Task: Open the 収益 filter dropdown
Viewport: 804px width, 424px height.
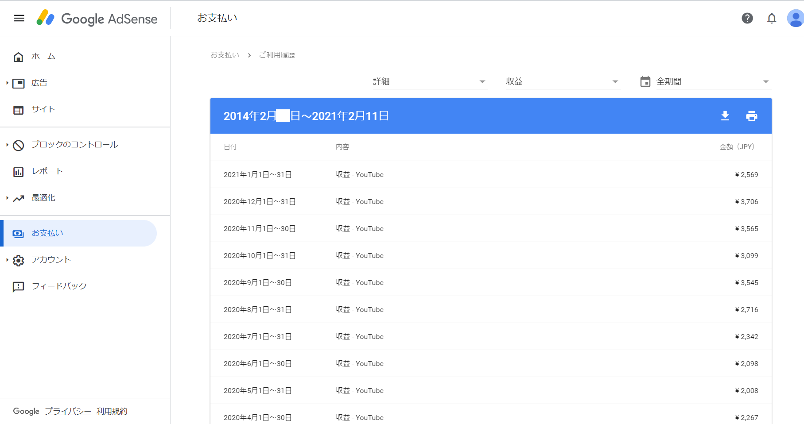Action: (563, 81)
